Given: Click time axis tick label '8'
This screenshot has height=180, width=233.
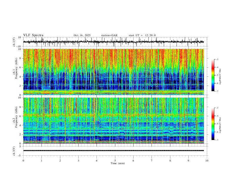Looking at the screenshot, I should click(170, 161).
